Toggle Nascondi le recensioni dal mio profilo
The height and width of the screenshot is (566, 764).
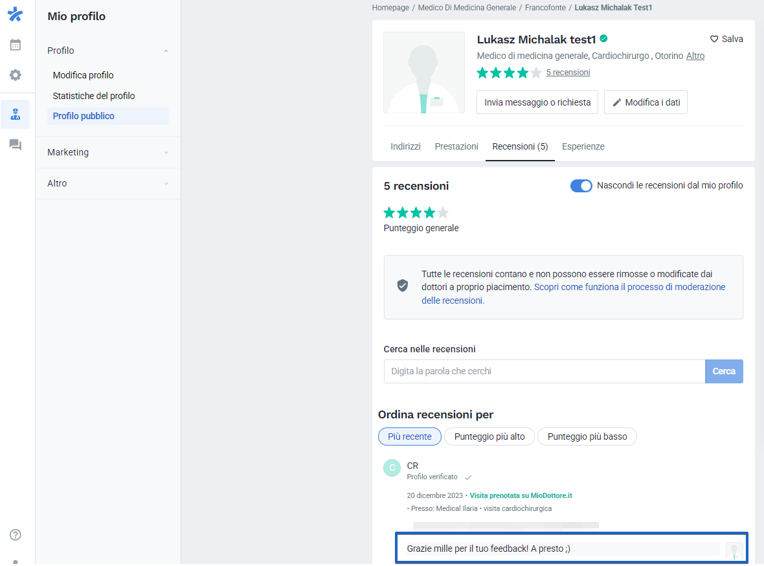pos(581,186)
